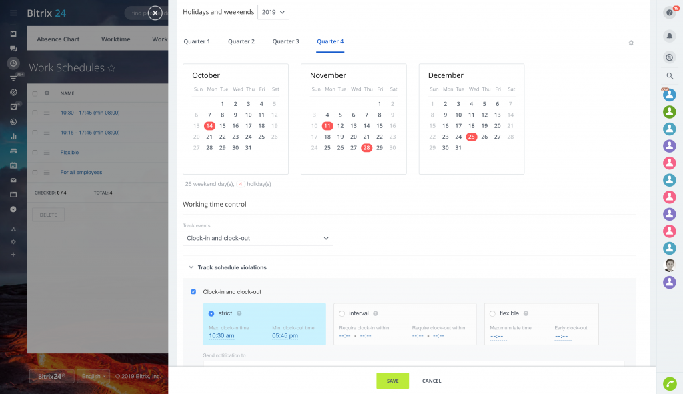This screenshot has width=683, height=394.
Task: Open the calendar settings gear icon
Action: tap(631, 43)
